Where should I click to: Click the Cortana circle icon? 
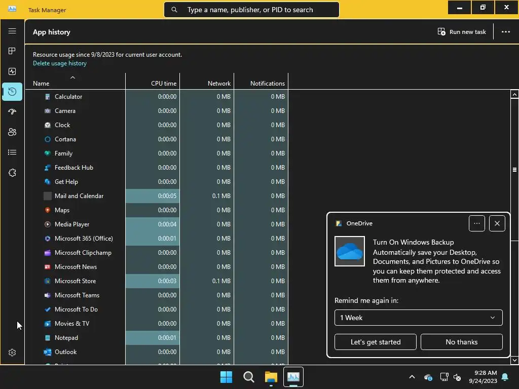[x=48, y=139]
